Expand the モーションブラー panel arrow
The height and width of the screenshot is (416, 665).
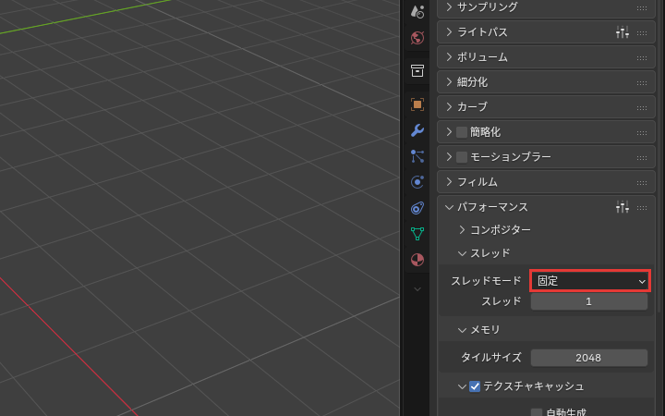point(449,156)
